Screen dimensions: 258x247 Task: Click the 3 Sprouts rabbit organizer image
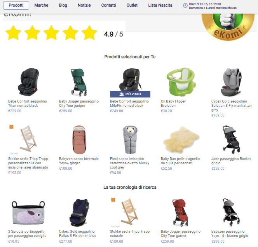pyautogui.click(x=28, y=212)
